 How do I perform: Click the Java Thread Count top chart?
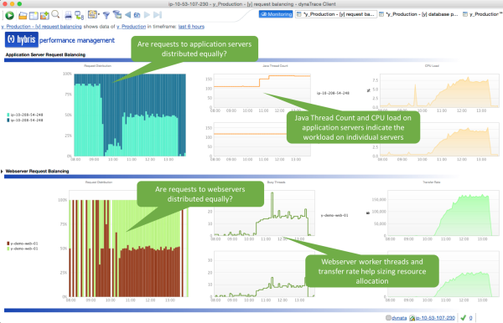click(262, 91)
